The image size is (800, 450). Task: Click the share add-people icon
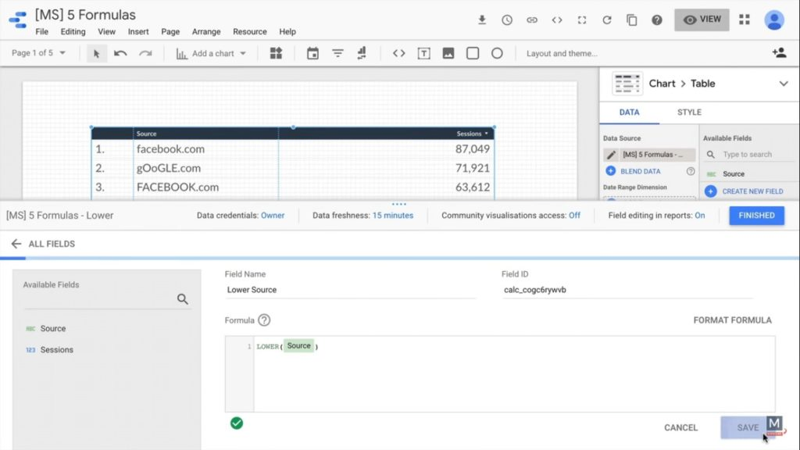point(778,53)
